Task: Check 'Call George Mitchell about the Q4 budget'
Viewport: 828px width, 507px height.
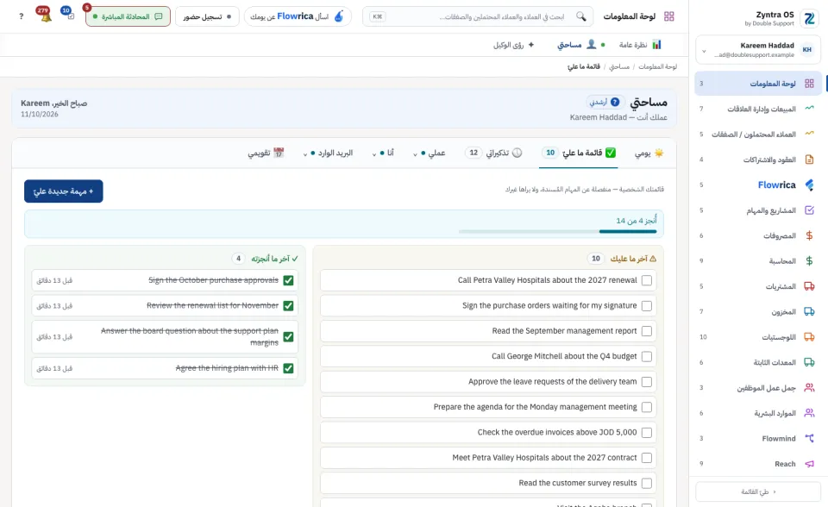Action: [x=646, y=356]
